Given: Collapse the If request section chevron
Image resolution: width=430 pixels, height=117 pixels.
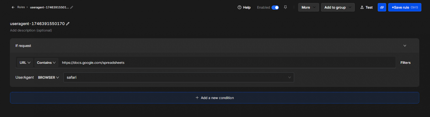Looking at the screenshot, I should click(405, 46).
